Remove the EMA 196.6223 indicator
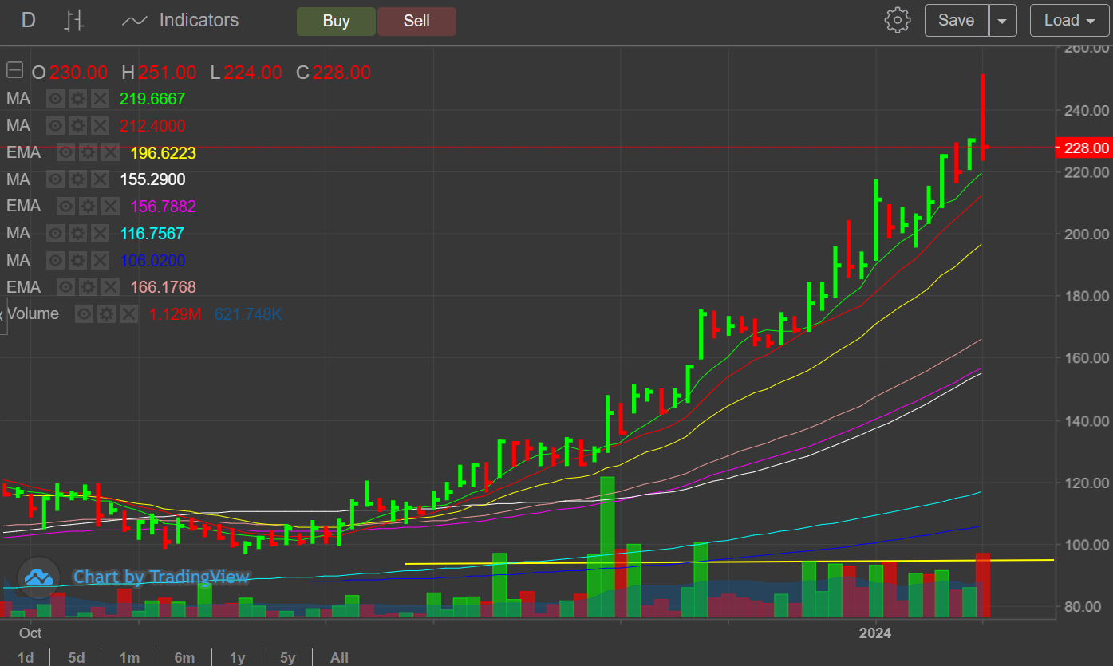Screen dimensions: 1113x666 [110, 152]
